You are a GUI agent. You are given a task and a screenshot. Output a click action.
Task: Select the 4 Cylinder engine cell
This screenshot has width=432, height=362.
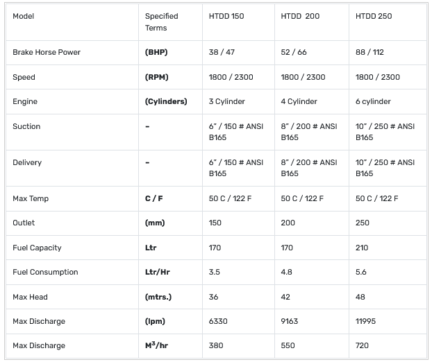[299, 101]
